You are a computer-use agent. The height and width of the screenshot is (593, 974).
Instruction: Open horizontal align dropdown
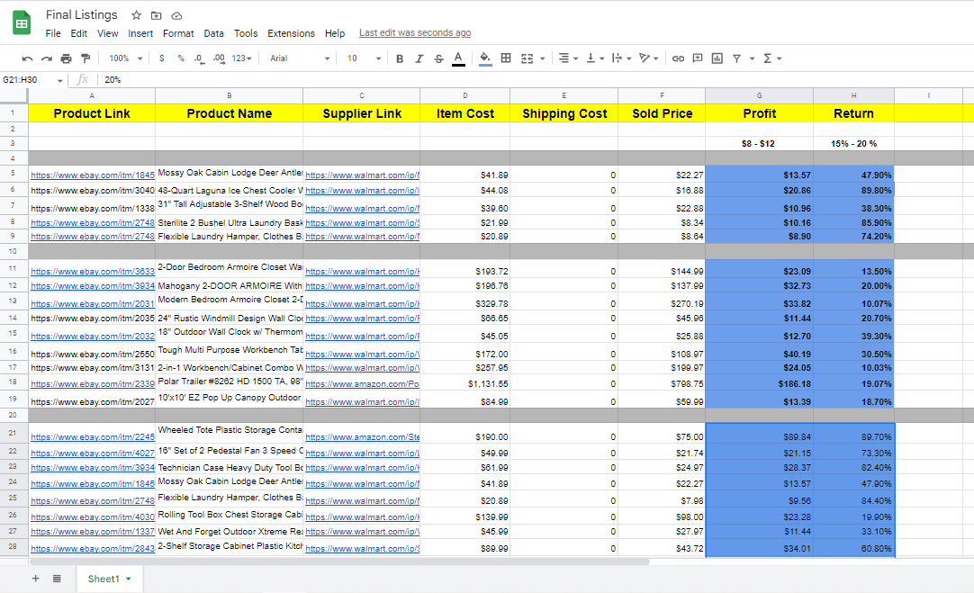click(x=568, y=58)
